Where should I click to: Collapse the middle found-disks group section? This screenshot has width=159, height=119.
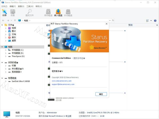(125, 62)
